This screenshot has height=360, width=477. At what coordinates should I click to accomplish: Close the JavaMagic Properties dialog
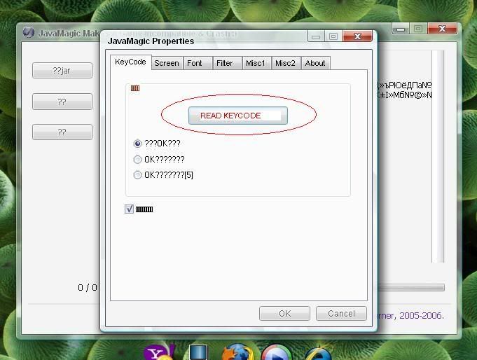(357, 36)
